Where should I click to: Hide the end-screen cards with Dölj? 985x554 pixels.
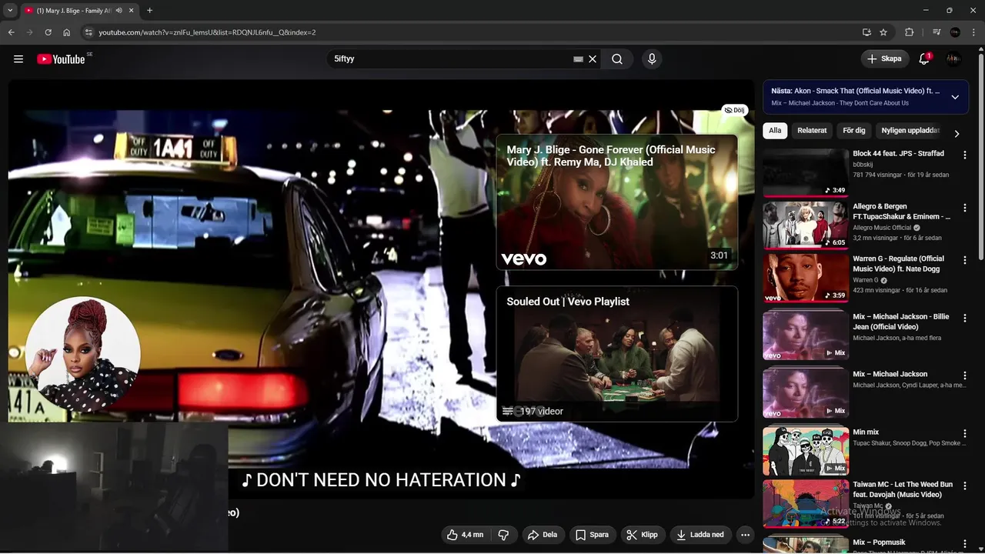click(734, 110)
